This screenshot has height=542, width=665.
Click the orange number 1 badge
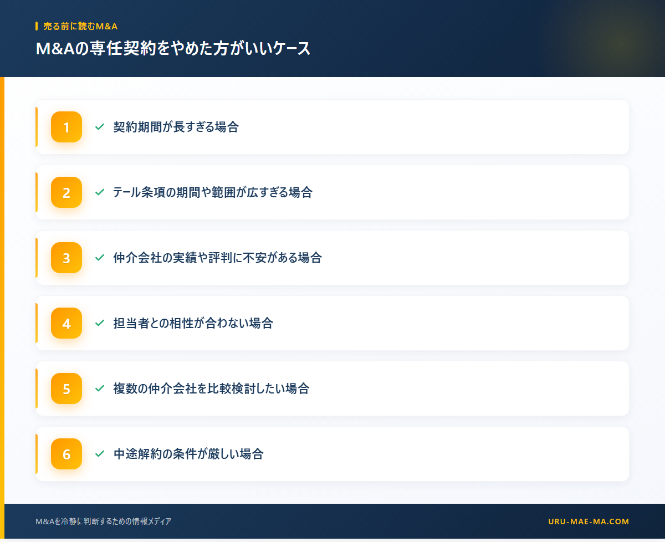tap(66, 127)
